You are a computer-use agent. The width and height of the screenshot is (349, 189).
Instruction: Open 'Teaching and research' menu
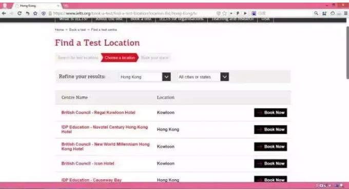click(232, 19)
